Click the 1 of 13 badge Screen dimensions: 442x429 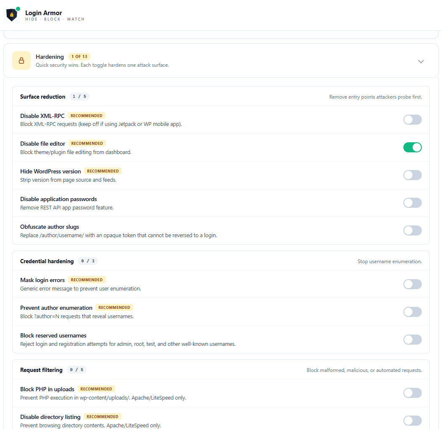[79, 57]
